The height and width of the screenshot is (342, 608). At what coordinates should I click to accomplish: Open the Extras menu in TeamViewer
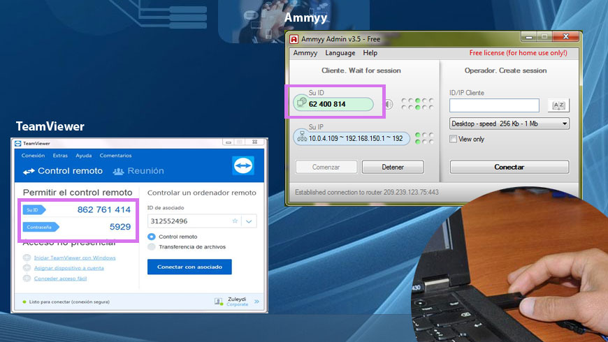tap(60, 156)
